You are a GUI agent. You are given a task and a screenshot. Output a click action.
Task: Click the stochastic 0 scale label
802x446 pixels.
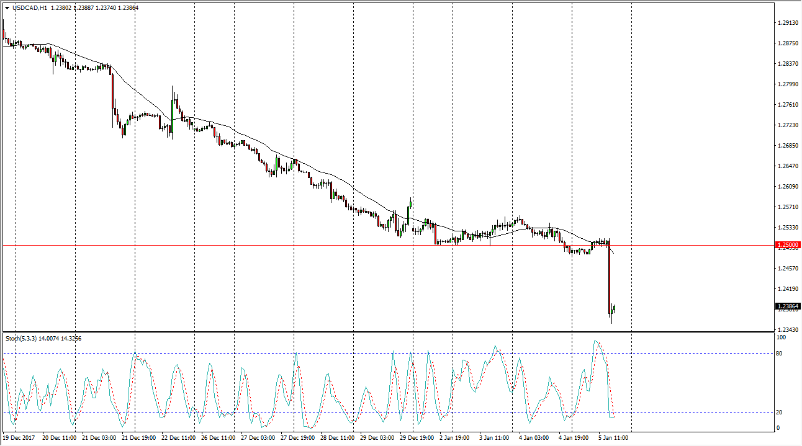(779, 428)
